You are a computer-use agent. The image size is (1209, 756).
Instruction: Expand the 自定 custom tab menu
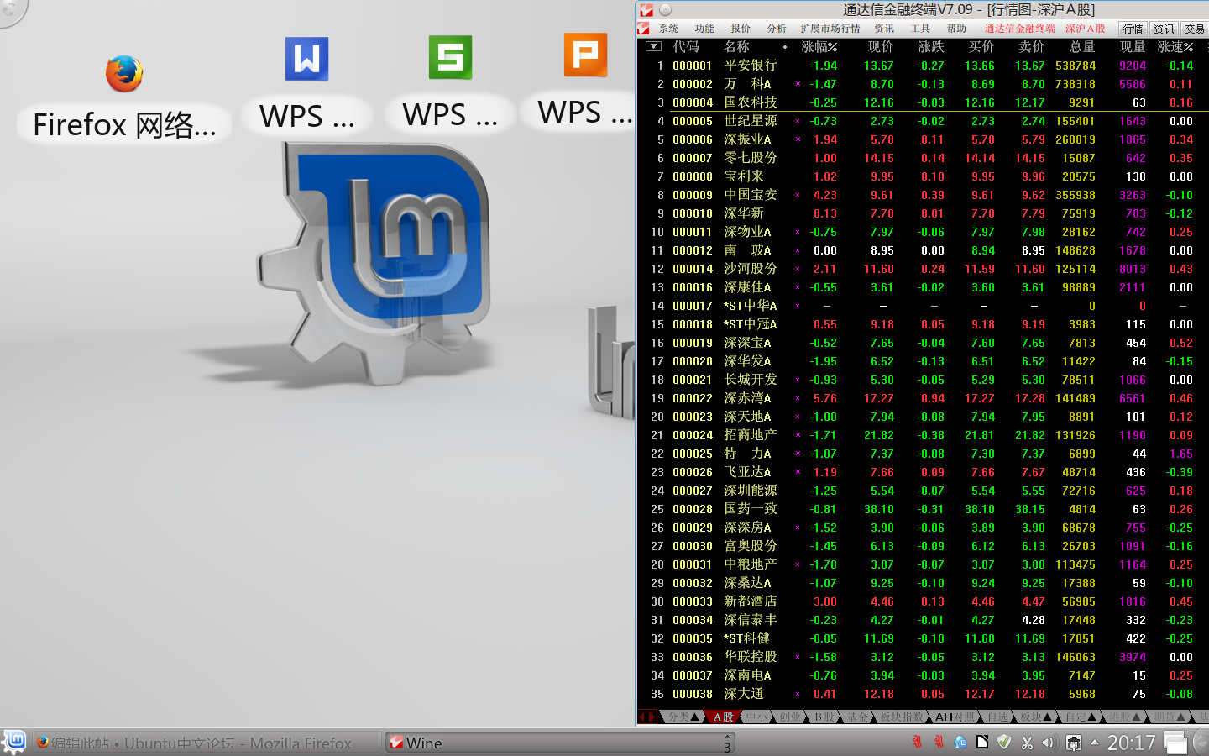click(1081, 717)
